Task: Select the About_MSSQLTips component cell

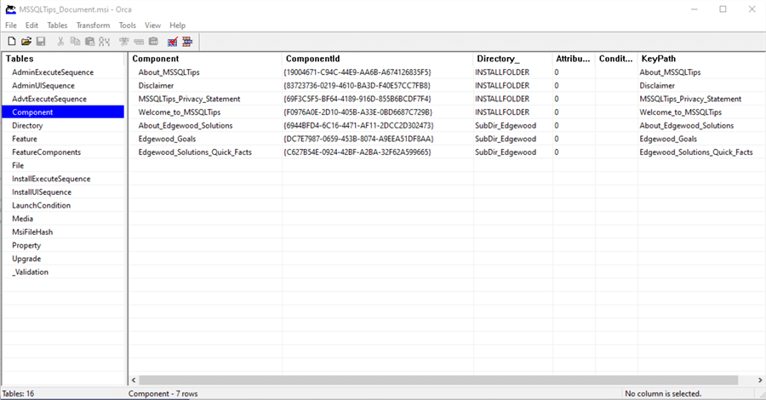Action: [169, 72]
